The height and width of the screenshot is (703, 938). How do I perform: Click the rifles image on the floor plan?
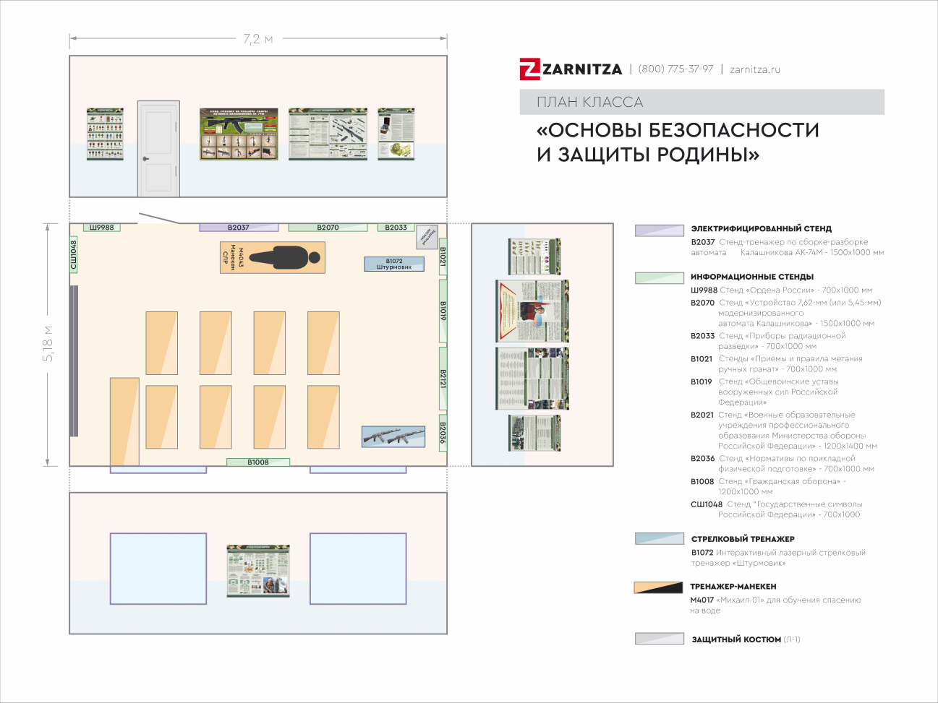point(393,436)
